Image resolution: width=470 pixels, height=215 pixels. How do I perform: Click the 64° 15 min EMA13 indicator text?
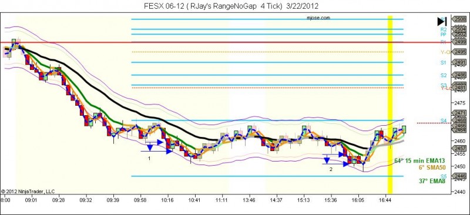coord(419,161)
